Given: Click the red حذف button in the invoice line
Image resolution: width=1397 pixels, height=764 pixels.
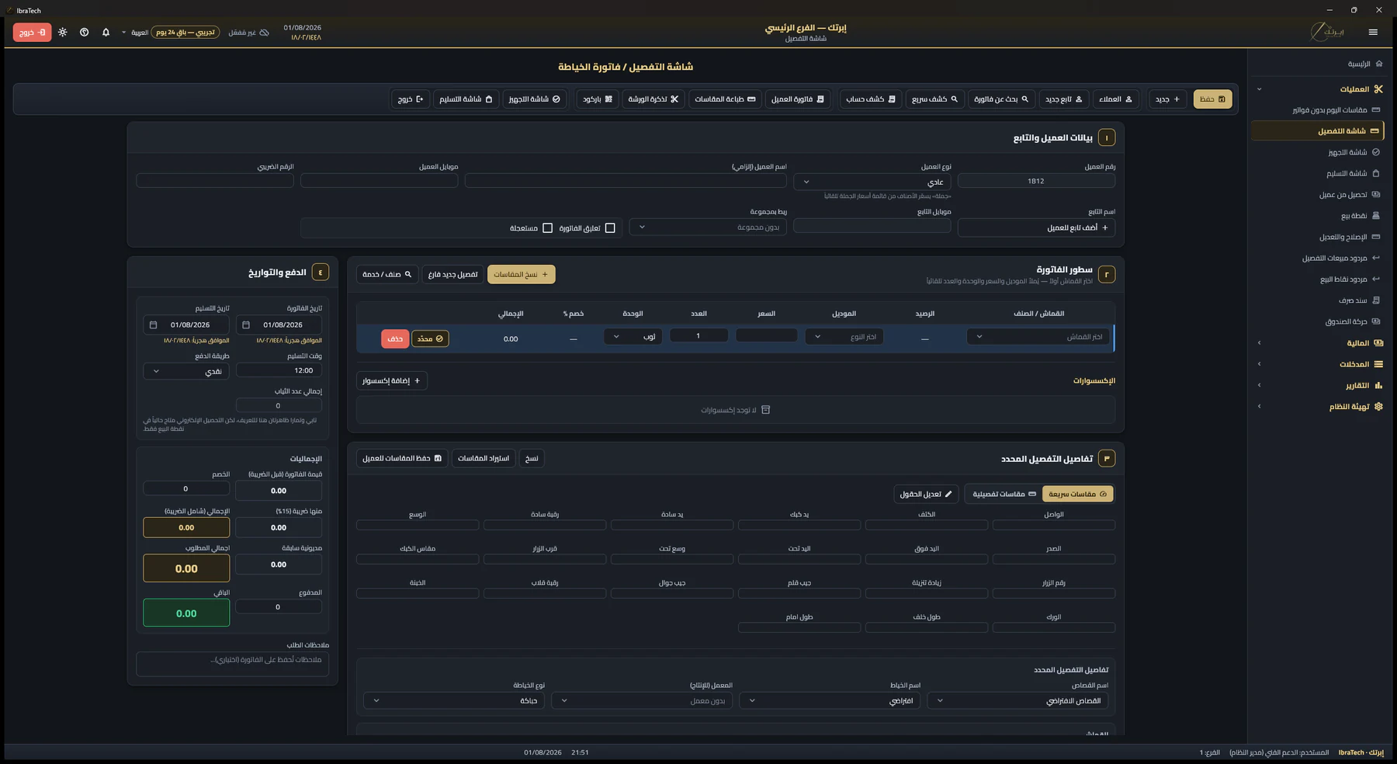Looking at the screenshot, I should click(x=395, y=339).
